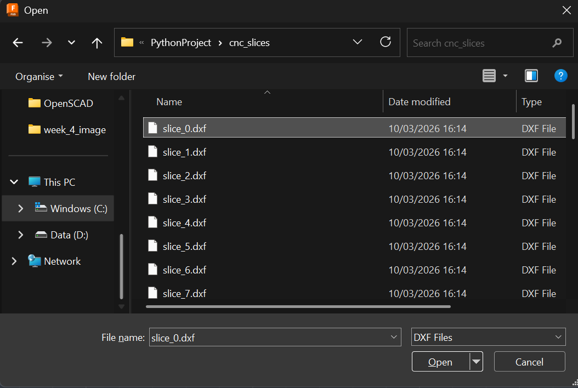The height and width of the screenshot is (388, 578).
Task: Toggle the preview pane icon
Action: point(531,76)
